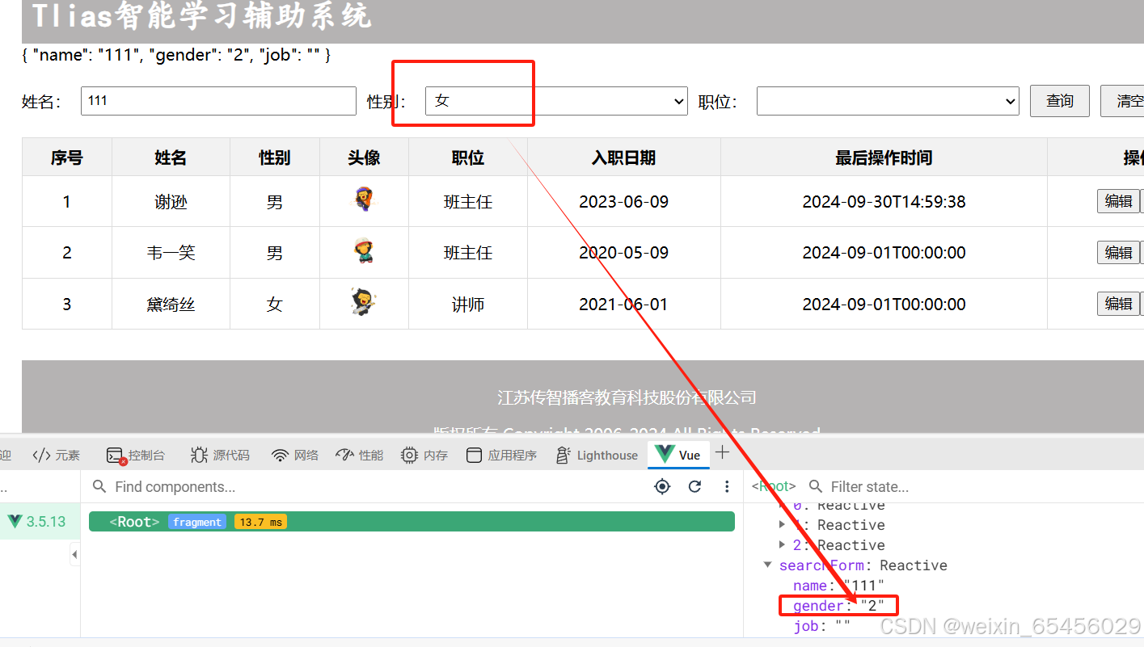The width and height of the screenshot is (1144, 647).
Task: Click the 查询 search button
Action: coord(1059,101)
